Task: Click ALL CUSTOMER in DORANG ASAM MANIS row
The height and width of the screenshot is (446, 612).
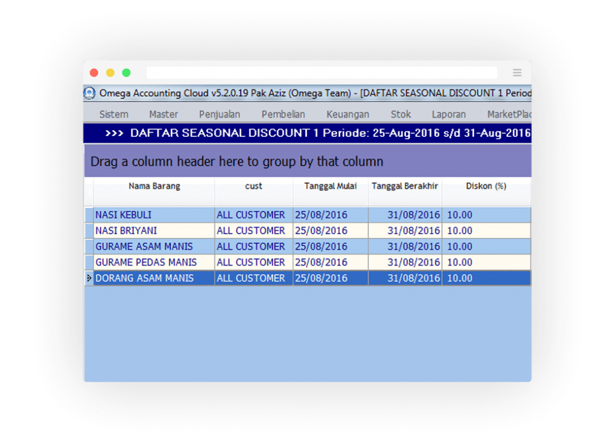Action: pos(253,278)
